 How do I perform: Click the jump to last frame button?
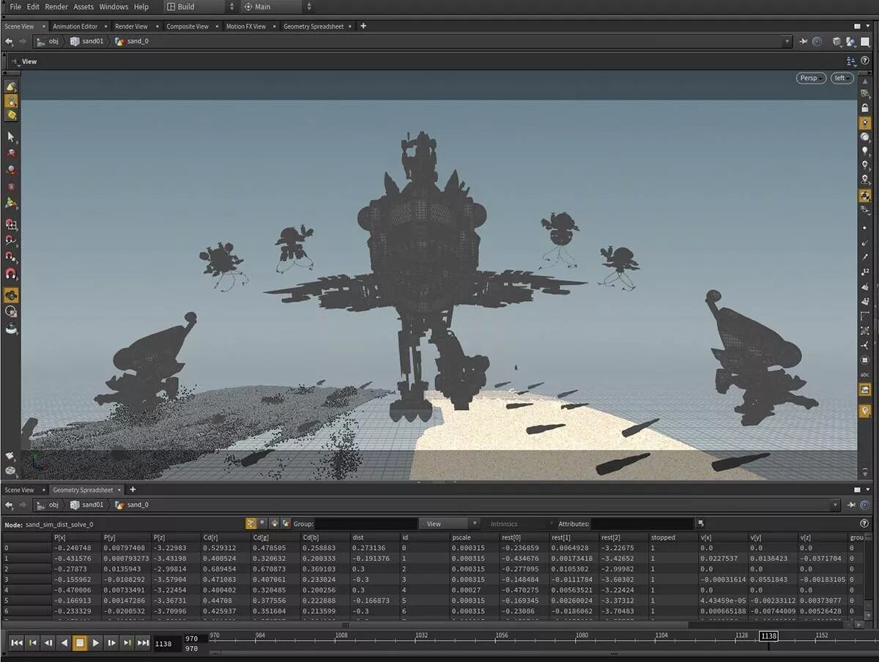144,643
